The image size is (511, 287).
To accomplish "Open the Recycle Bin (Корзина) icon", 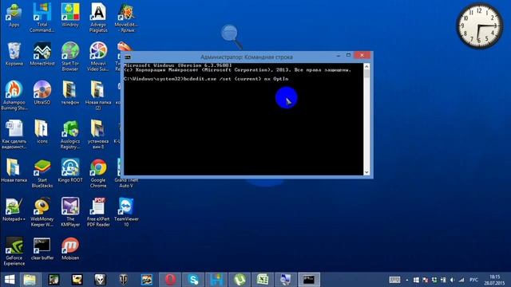I will click(x=14, y=53).
